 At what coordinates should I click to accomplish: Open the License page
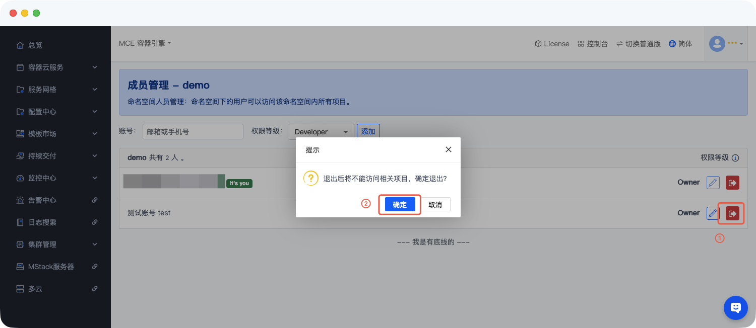(552, 44)
